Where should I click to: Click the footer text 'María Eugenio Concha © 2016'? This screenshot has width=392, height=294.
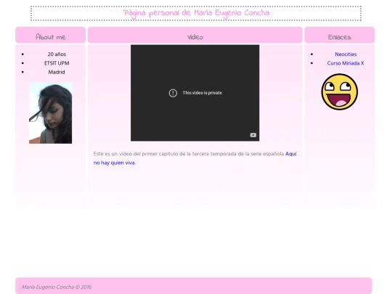click(57, 287)
